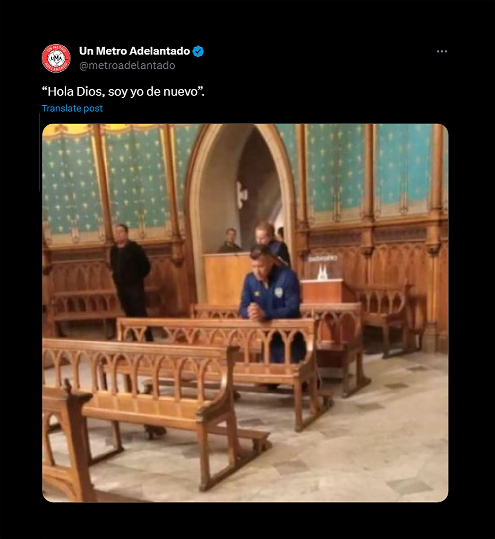This screenshot has height=539, width=495.
Task: Click the blue verified checkmark badge
Action: coord(198,51)
